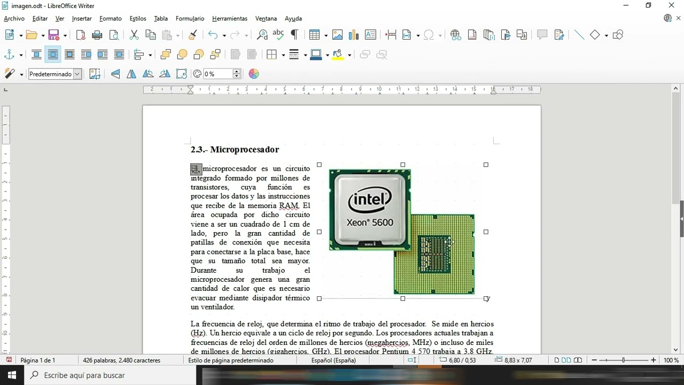Viewport: 684px width, 385px height.
Task: Click the Copy icon
Action: click(x=151, y=35)
